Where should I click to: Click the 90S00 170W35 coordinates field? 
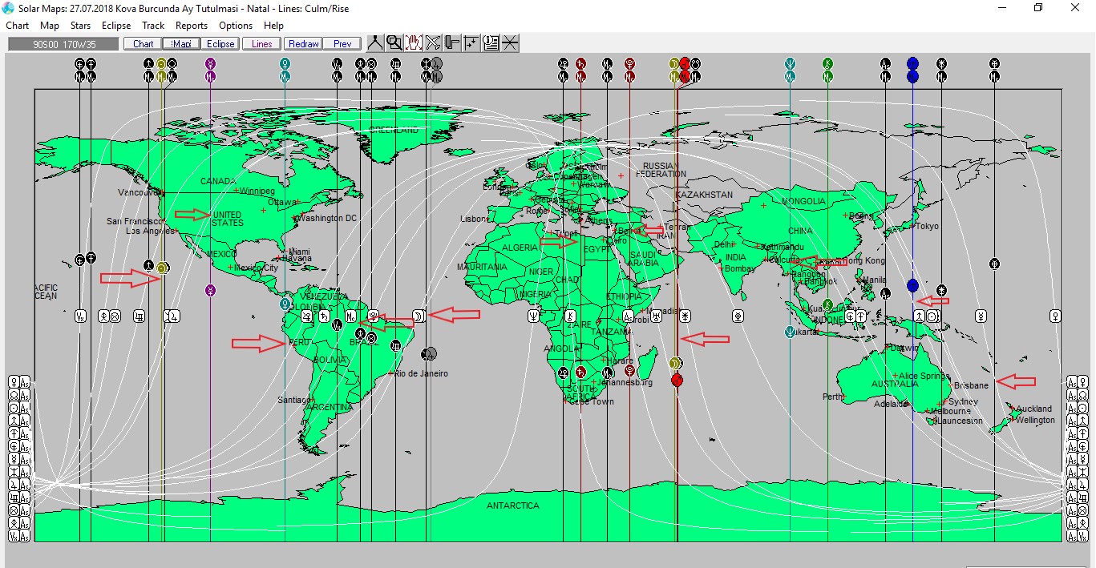63,44
